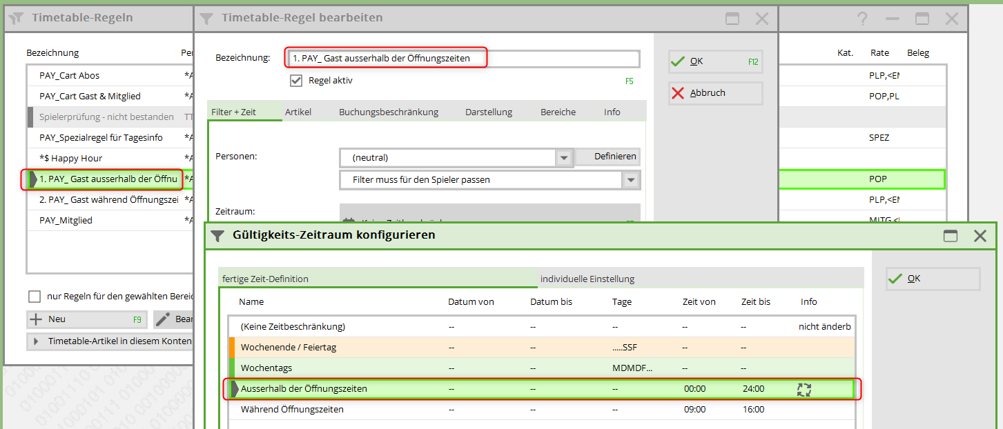This screenshot has width=1003, height=429.
Task: Click the Definieren button
Action: [607, 157]
